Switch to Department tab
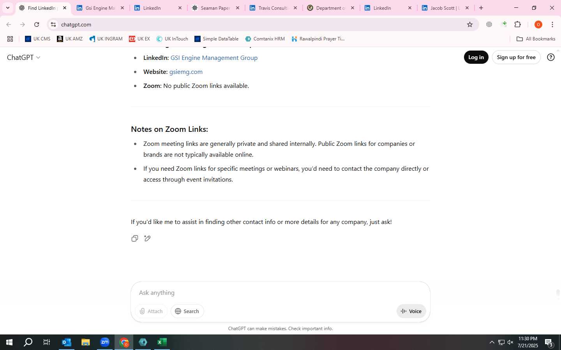 click(x=330, y=8)
